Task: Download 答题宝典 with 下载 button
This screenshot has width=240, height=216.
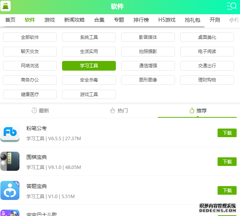Action: (227, 190)
